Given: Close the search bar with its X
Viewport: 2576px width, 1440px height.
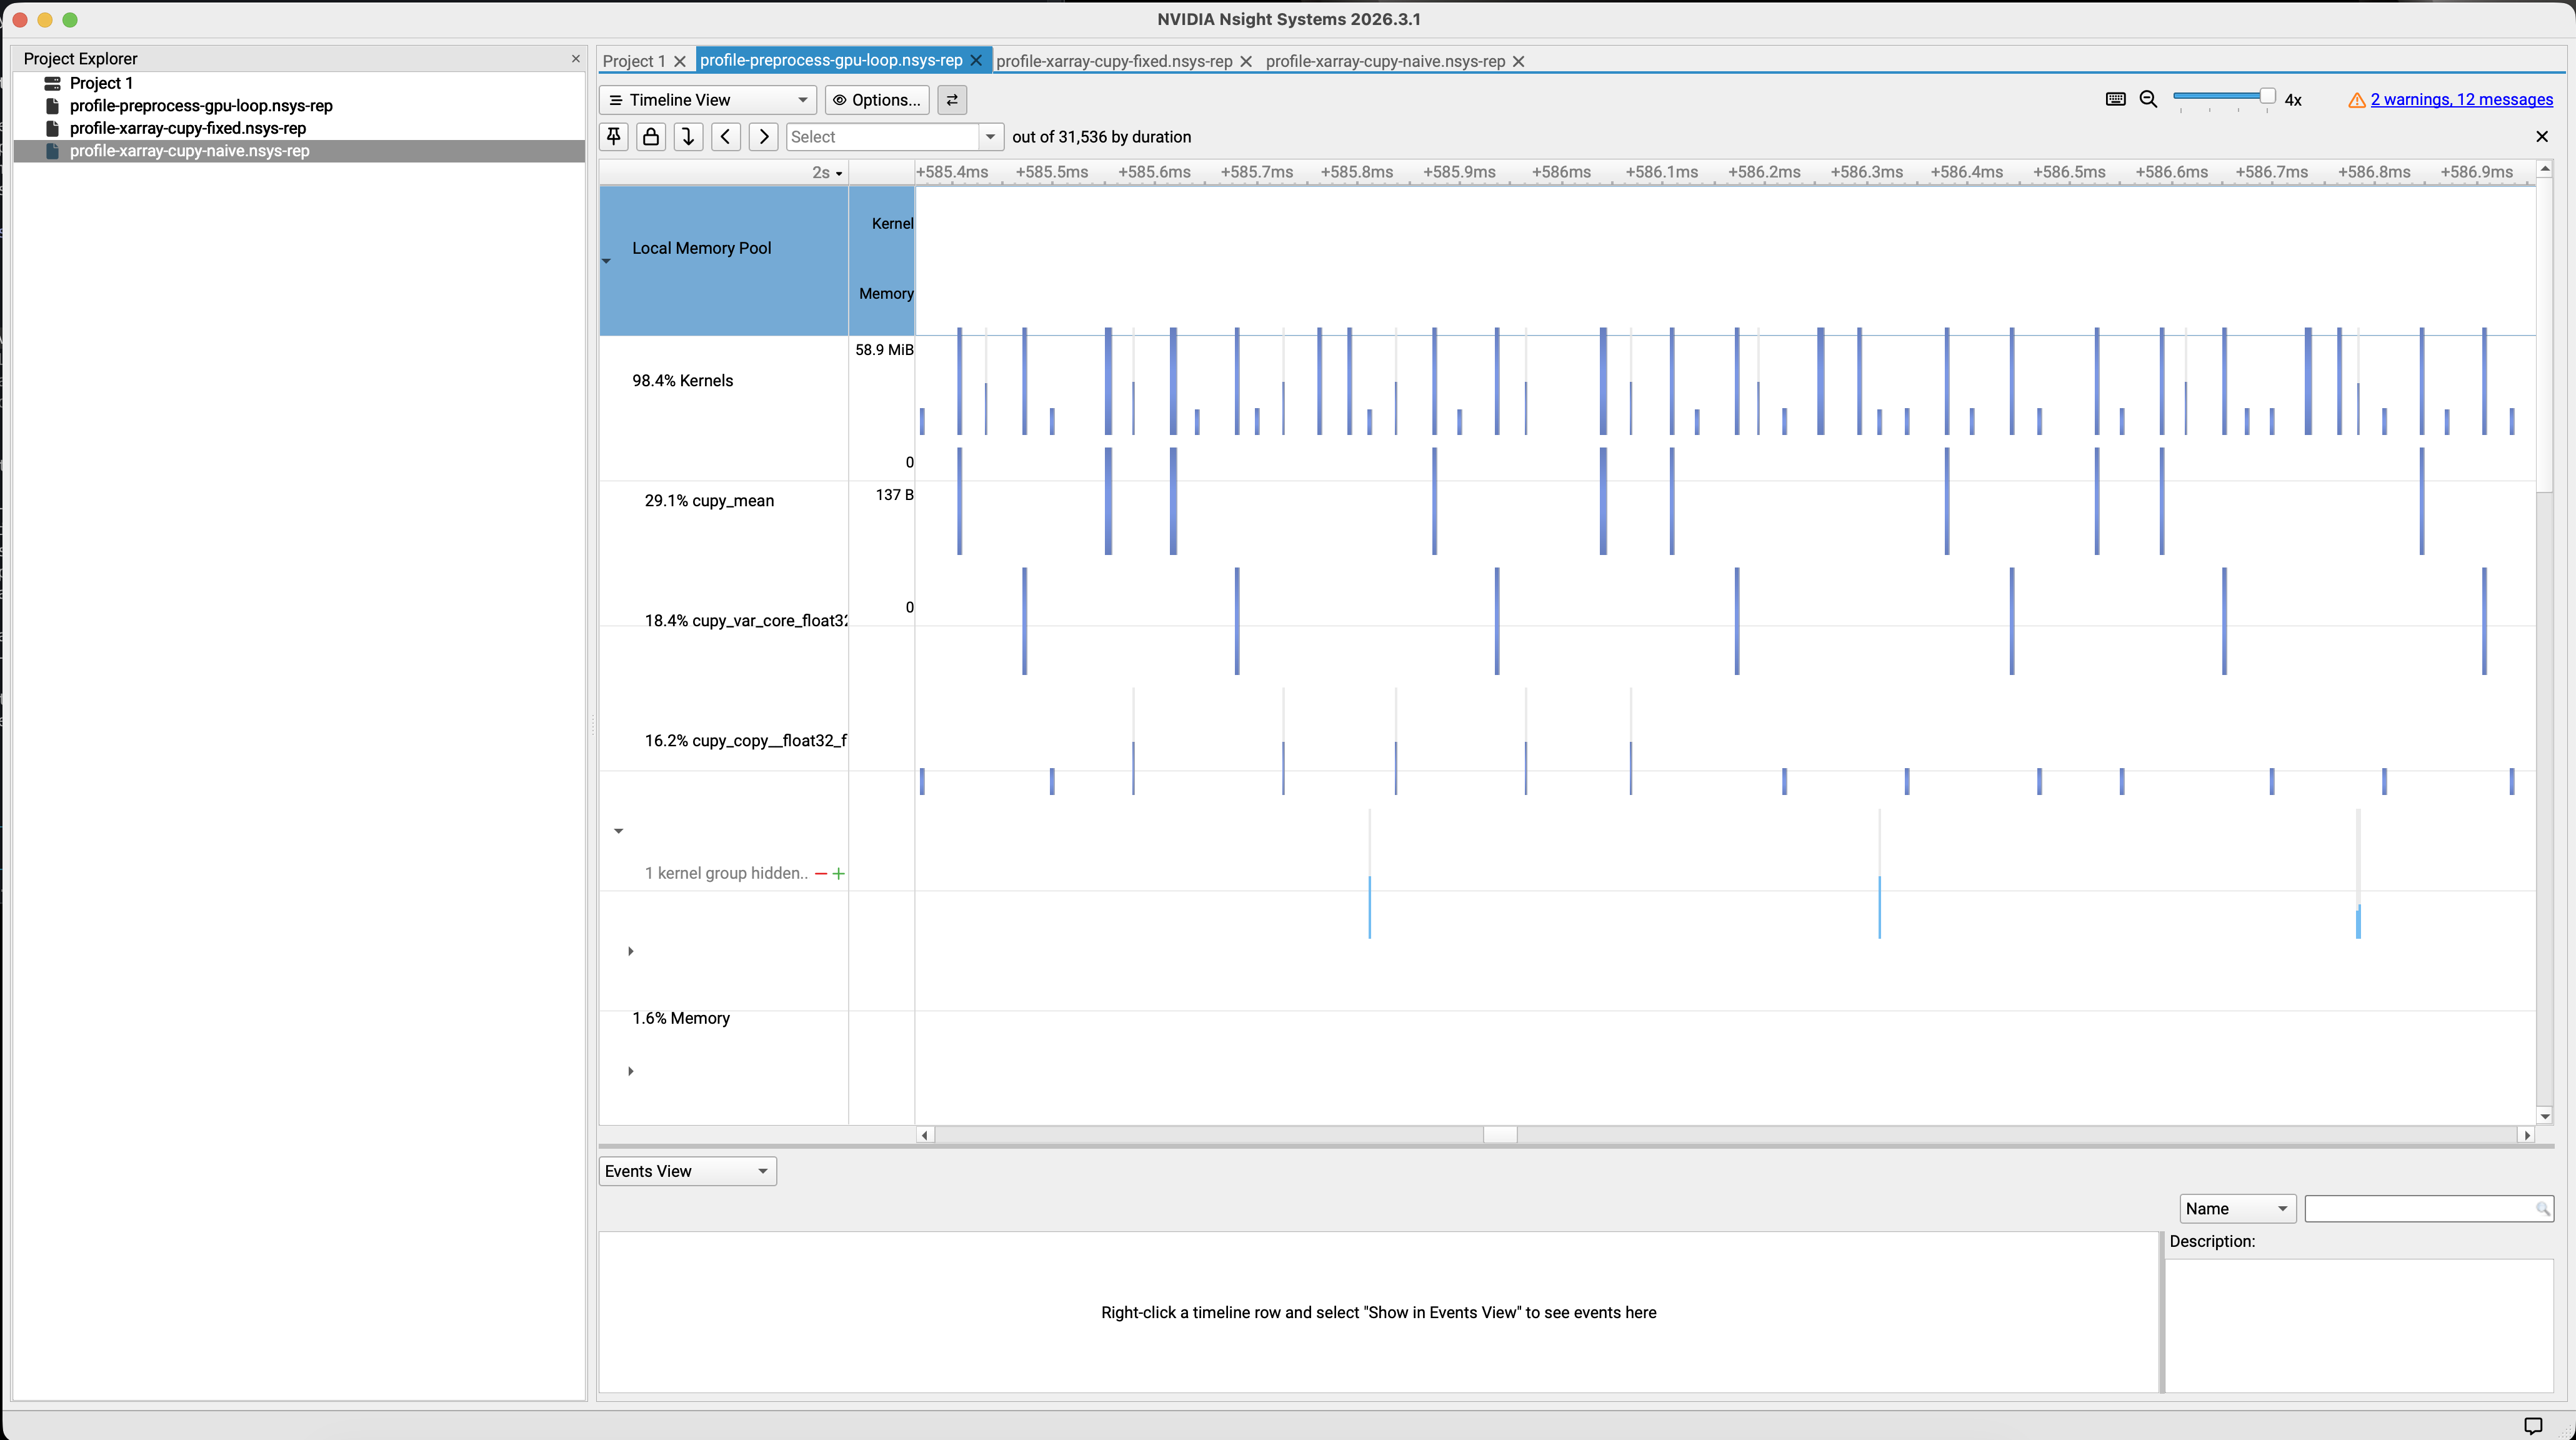Looking at the screenshot, I should [x=2542, y=136].
